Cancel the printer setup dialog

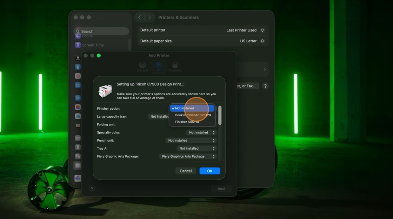pos(186,171)
